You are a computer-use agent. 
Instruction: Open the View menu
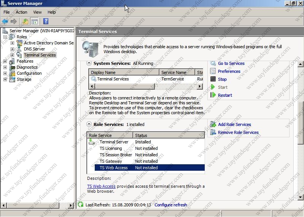37,12
